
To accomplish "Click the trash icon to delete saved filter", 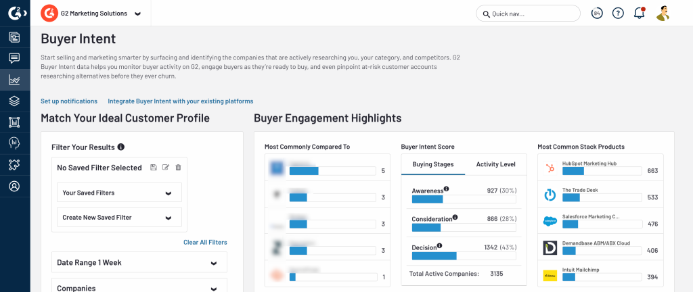I will coord(178,168).
